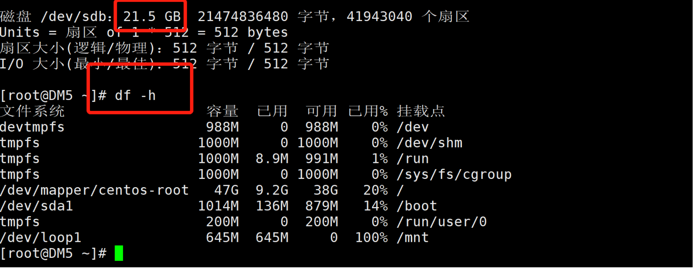Click the '/dev/shm' mount point
Viewport: 693px width, 268px height.
430,143
